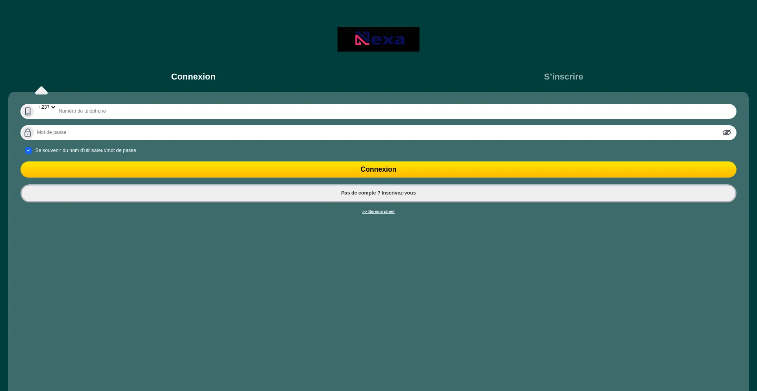The width and height of the screenshot is (757, 391).
Task: Click 'Pas de compte ? Inscrivez-vous' button
Action: pyautogui.click(x=378, y=193)
